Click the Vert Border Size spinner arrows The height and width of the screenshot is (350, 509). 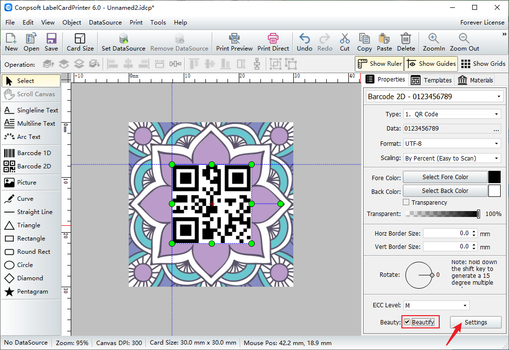(474, 246)
